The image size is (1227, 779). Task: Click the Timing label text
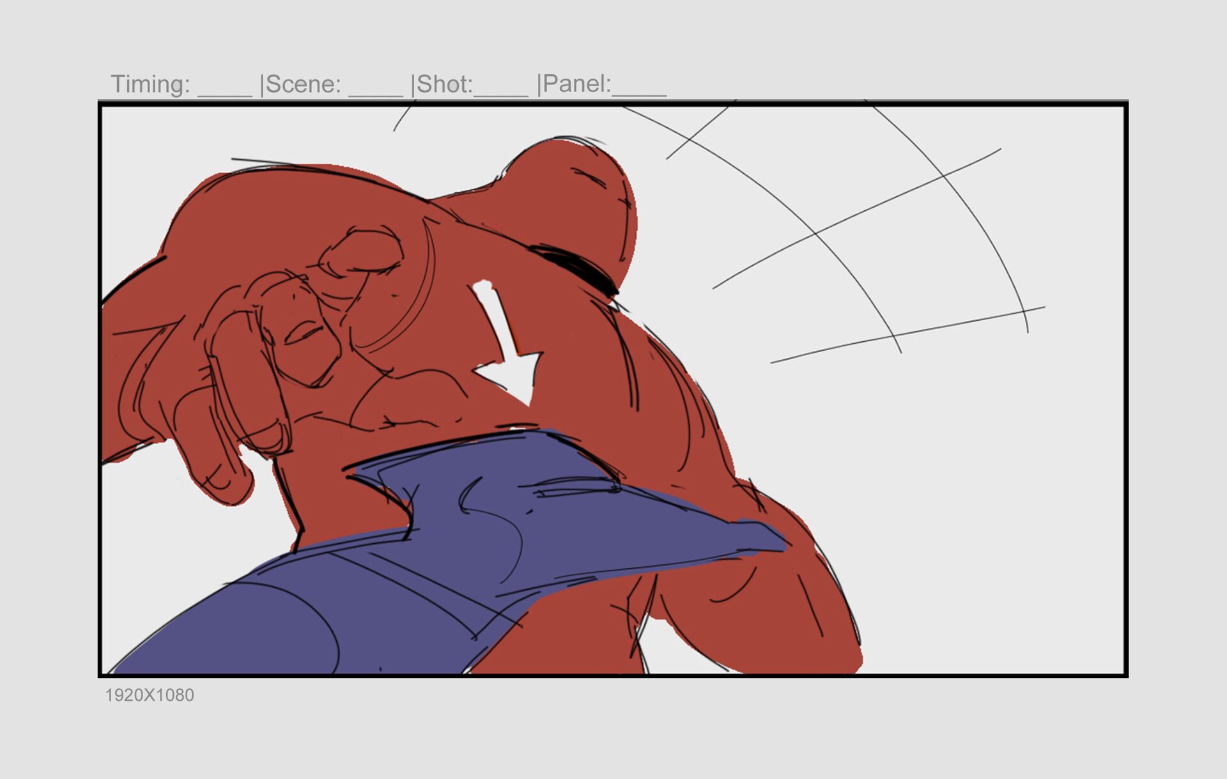pos(150,84)
